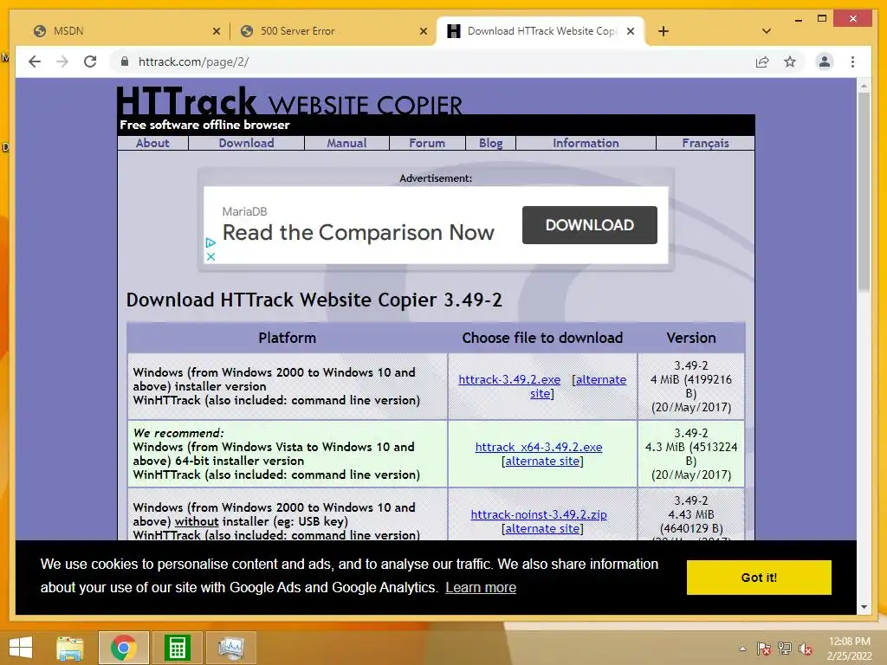Open the tab search chevron
This screenshot has width=887, height=665.
coord(767,31)
